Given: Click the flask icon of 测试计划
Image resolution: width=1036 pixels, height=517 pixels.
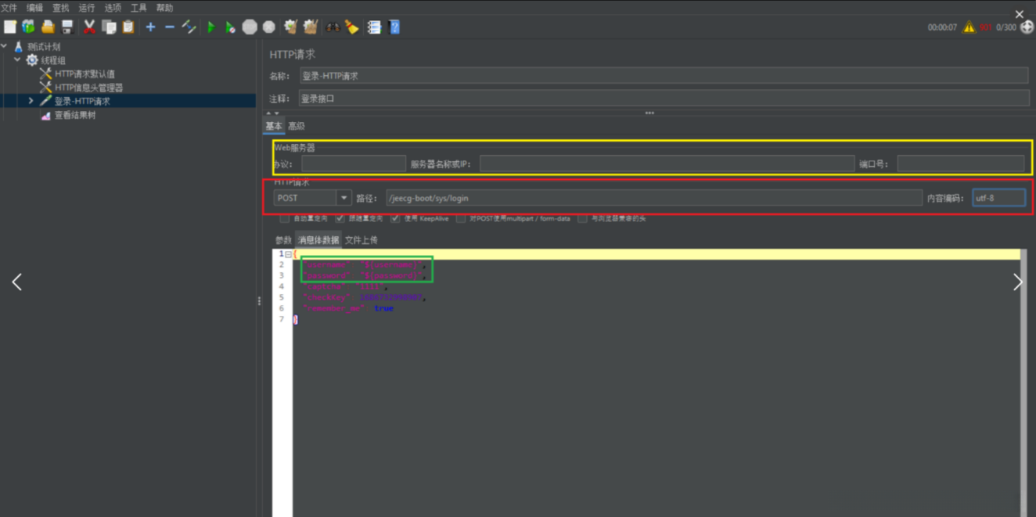Looking at the screenshot, I should [x=19, y=47].
